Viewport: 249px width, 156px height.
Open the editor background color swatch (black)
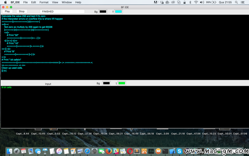103,12
